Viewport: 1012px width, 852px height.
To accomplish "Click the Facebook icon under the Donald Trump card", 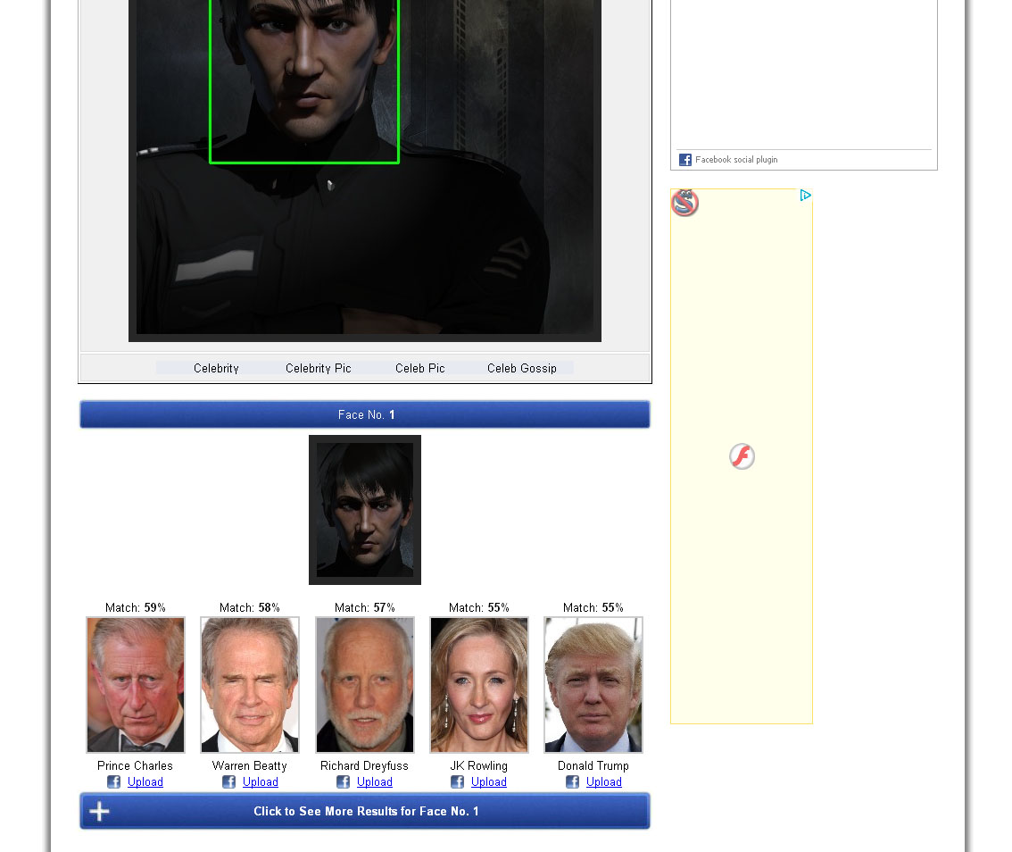I will 572,781.
